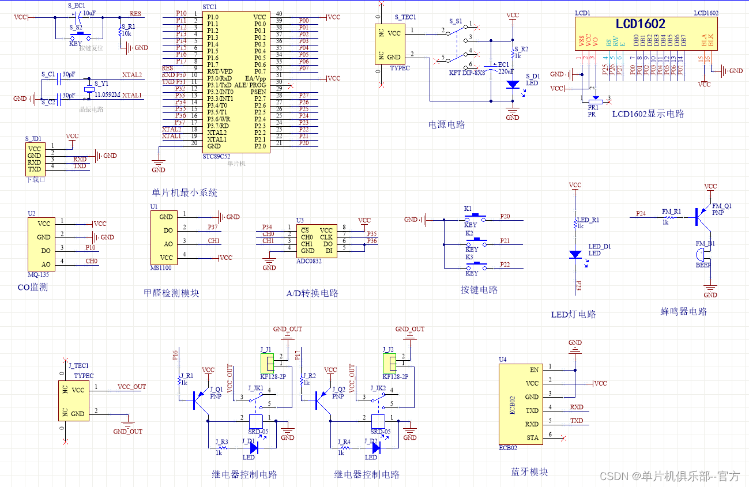Click the 'CO监测' section title
This screenshot has height=487, width=749.
point(33,287)
